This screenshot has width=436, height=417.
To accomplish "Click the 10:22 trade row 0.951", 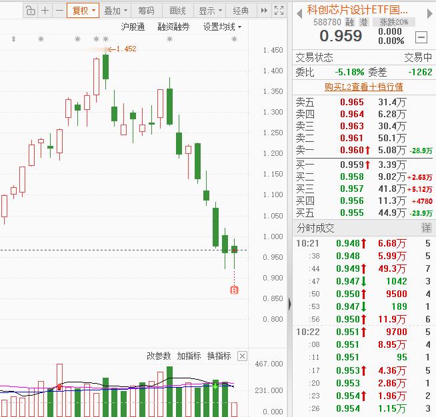I will [x=364, y=332].
